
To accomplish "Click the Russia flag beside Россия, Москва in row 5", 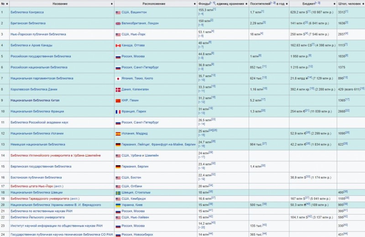I will (118, 57).
